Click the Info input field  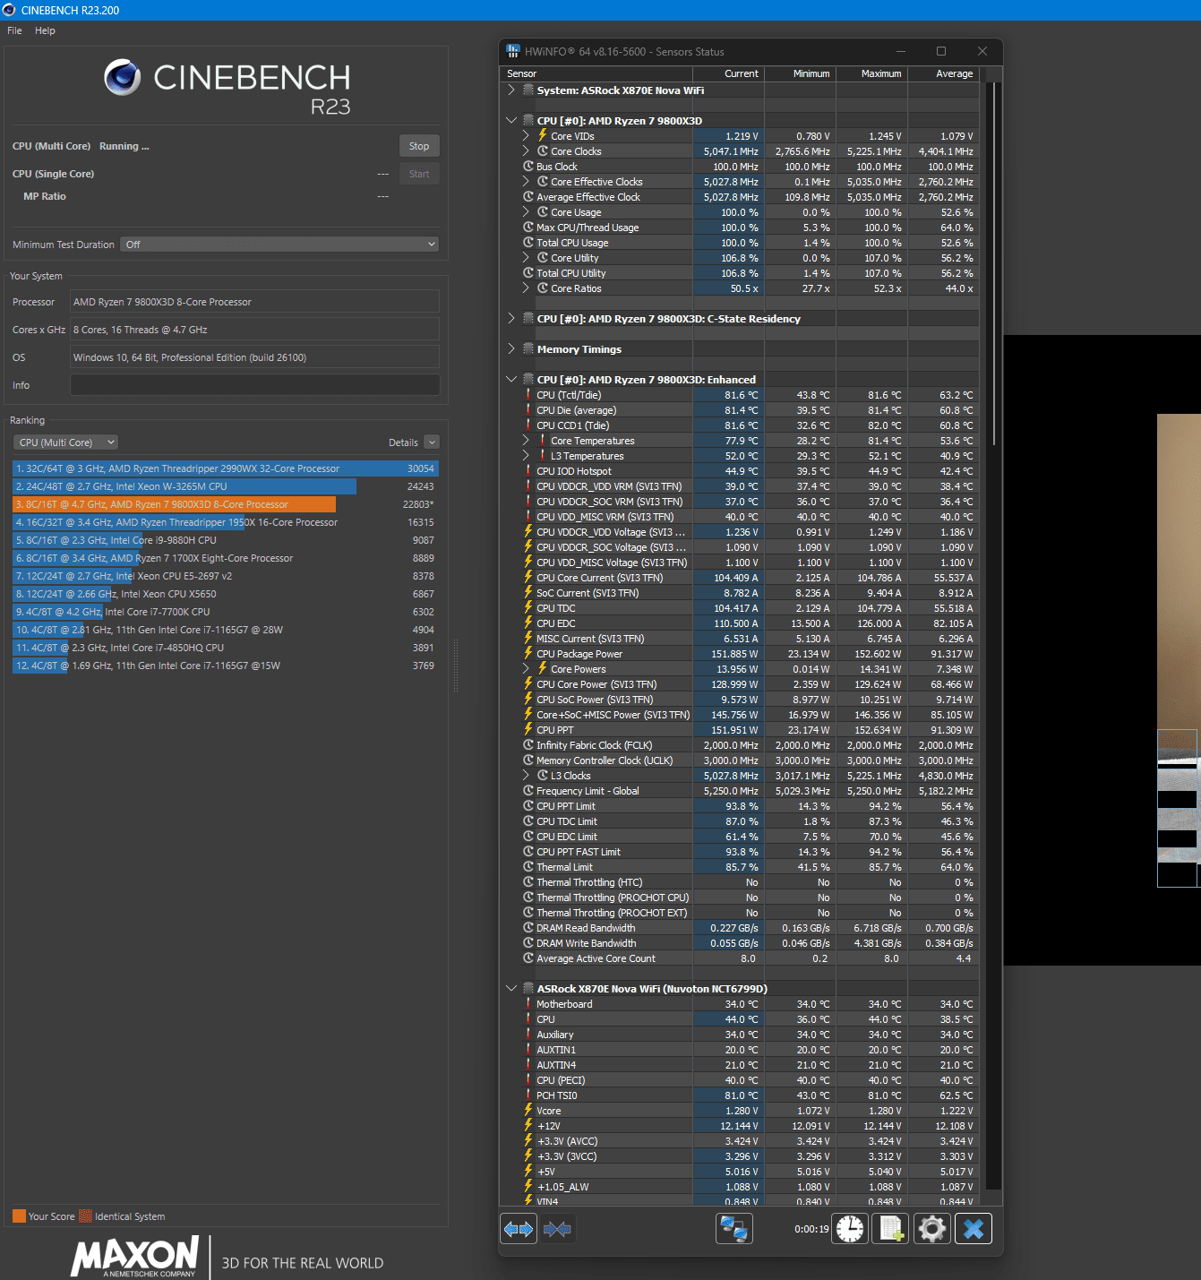[254, 385]
